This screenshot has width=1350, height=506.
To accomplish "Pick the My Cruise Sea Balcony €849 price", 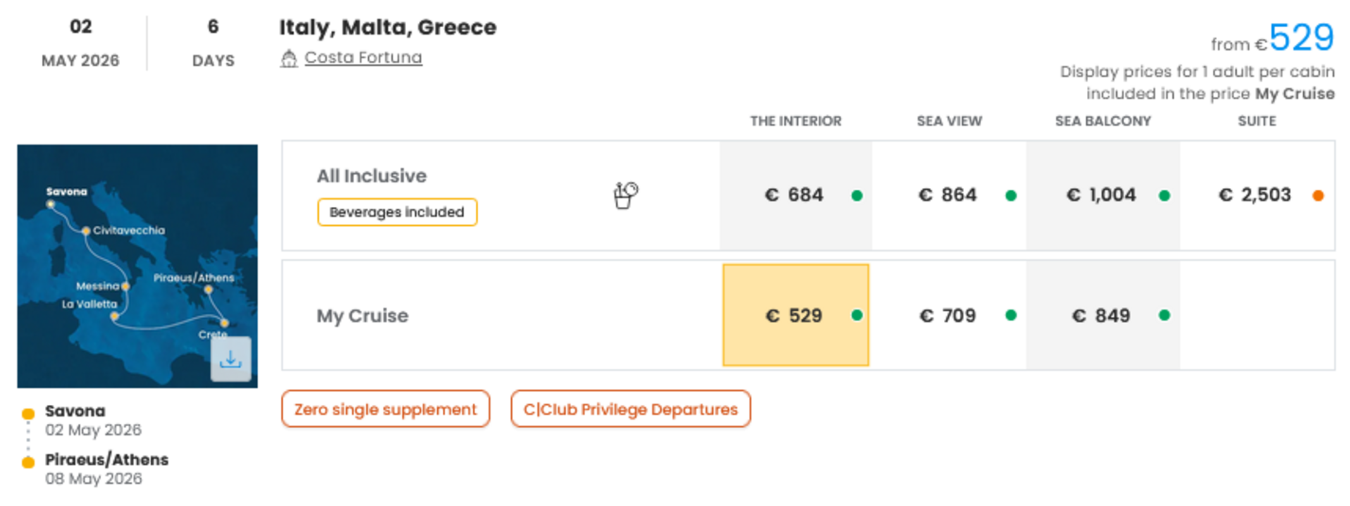I will (x=1103, y=315).
